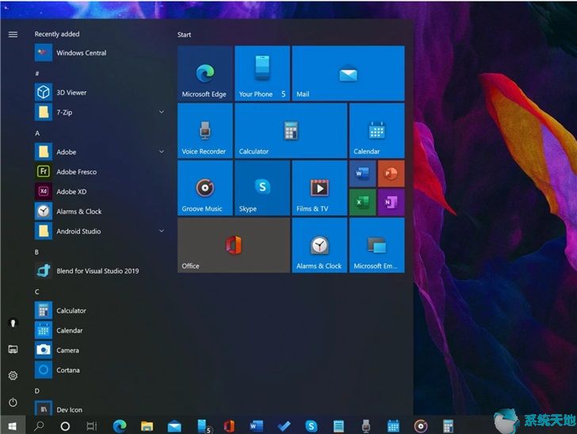Open the Skype tile

[x=262, y=188]
